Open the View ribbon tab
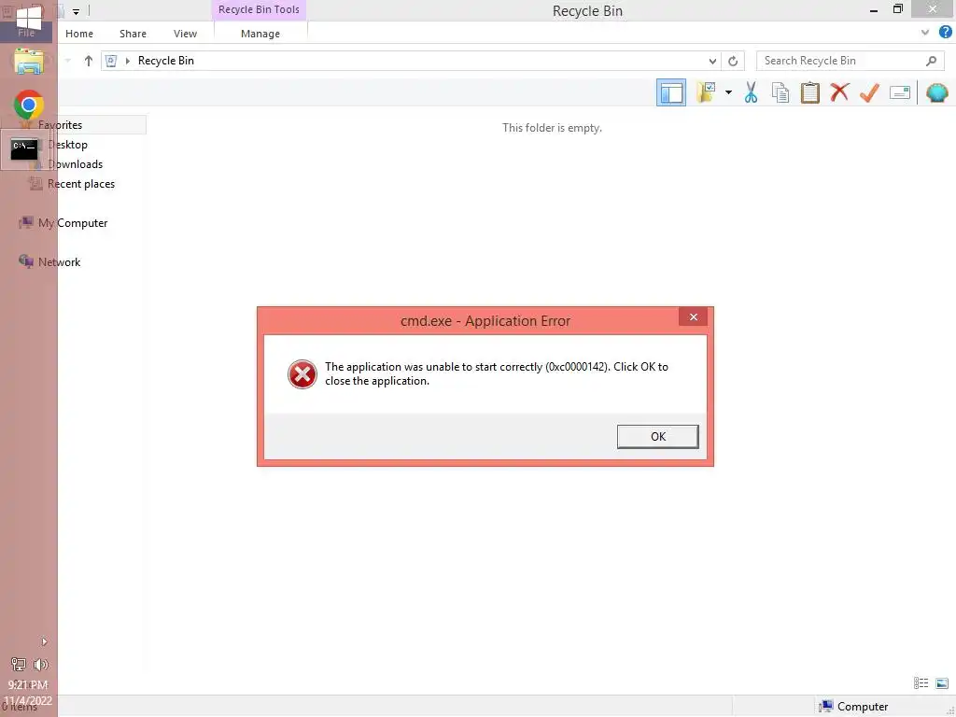956x717 pixels. 186,34
